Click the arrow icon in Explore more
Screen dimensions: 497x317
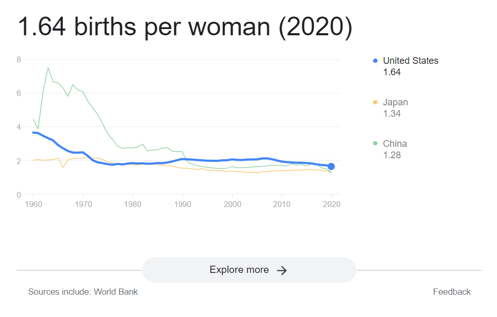pos(282,270)
